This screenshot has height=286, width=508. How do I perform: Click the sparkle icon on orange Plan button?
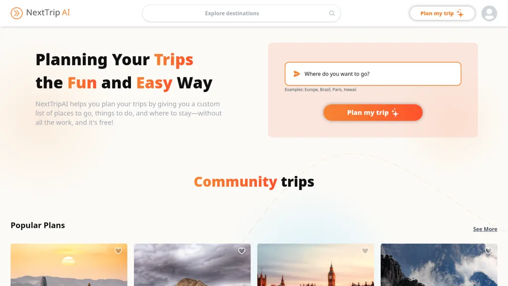pyautogui.click(x=395, y=113)
